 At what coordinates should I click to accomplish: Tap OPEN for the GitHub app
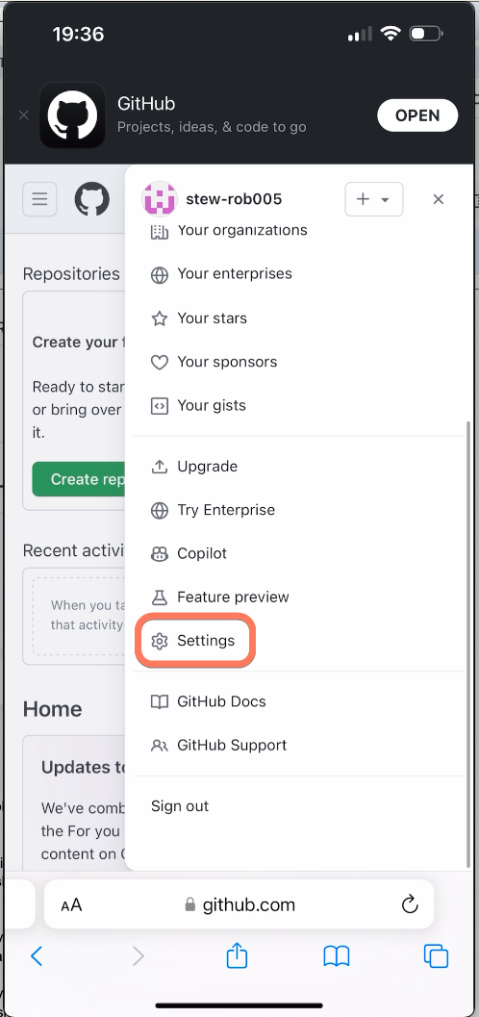[x=417, y=115]
